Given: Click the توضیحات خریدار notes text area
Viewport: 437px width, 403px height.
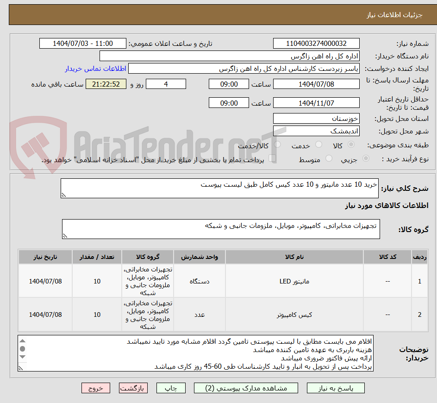Looking at the screenshot, I should pyautogui.click(x=196, y=353).
